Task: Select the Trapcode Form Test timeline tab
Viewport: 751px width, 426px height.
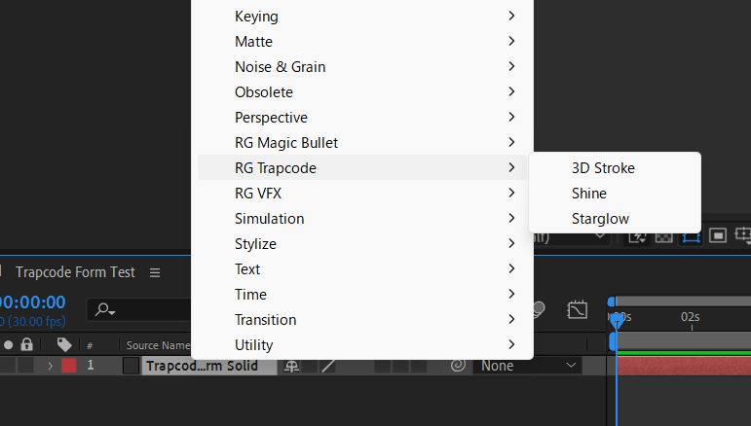Action: 75,272
